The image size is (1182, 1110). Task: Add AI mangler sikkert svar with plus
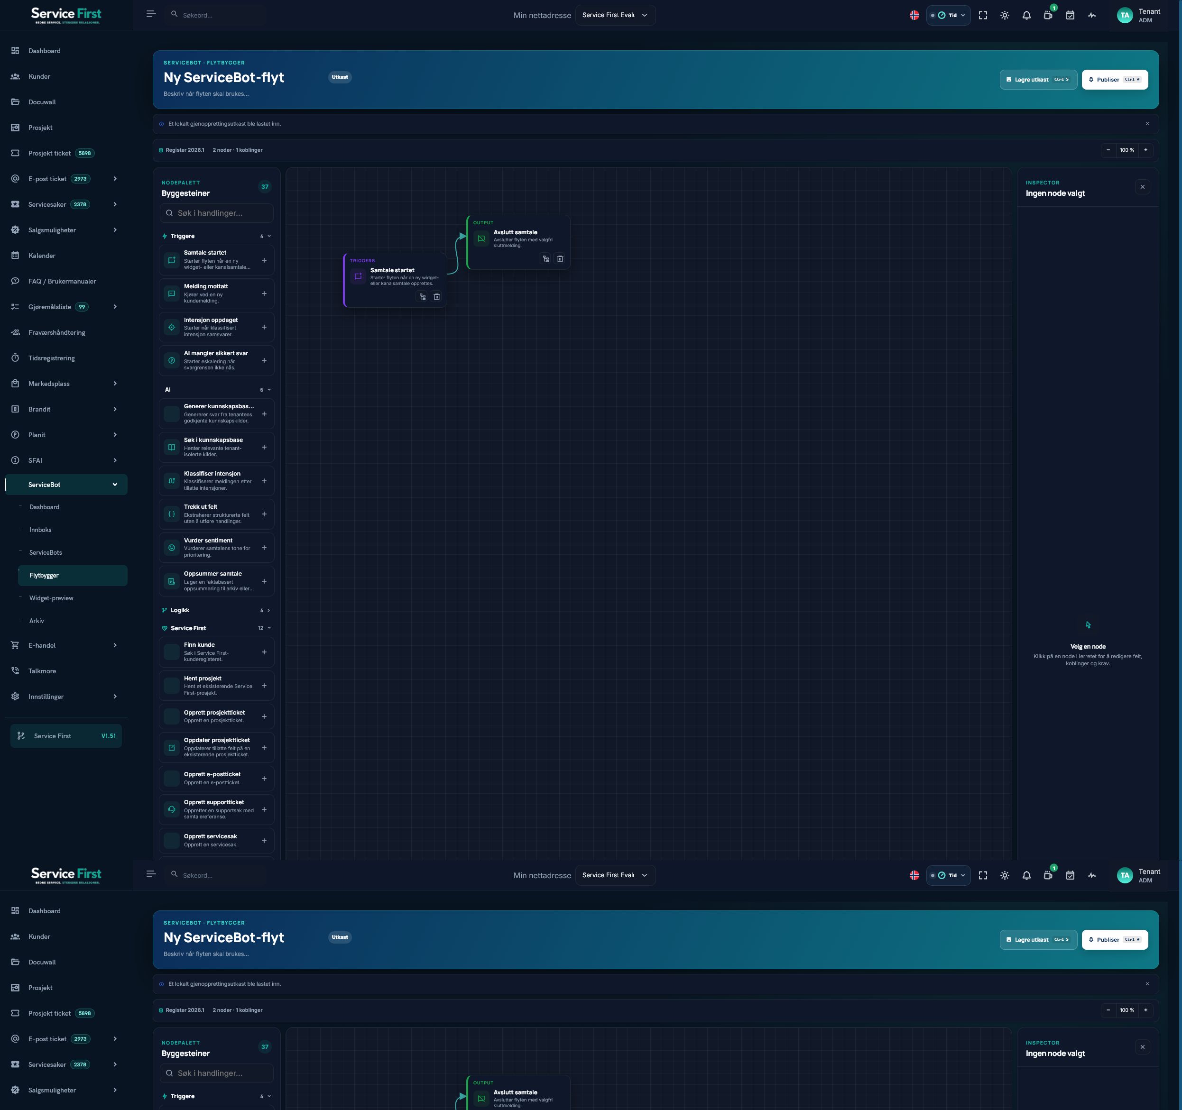264,361
